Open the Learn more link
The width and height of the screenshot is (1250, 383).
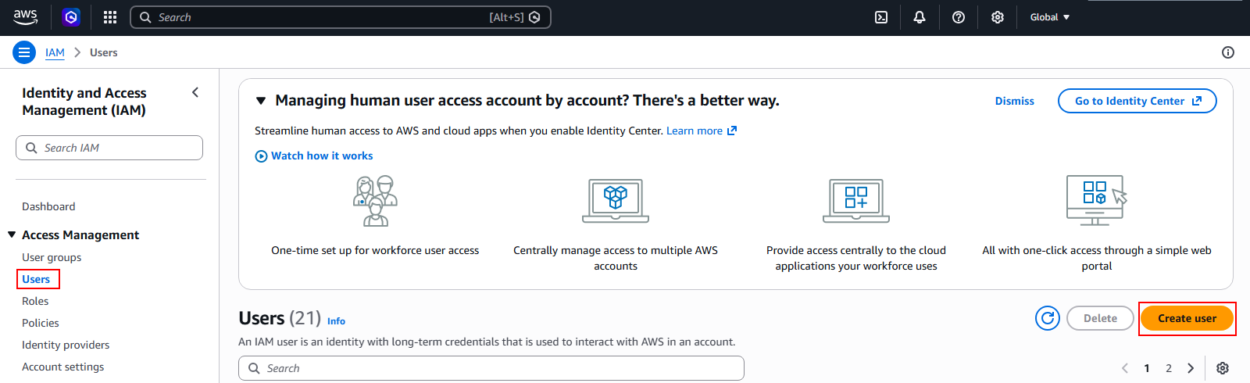702,131
